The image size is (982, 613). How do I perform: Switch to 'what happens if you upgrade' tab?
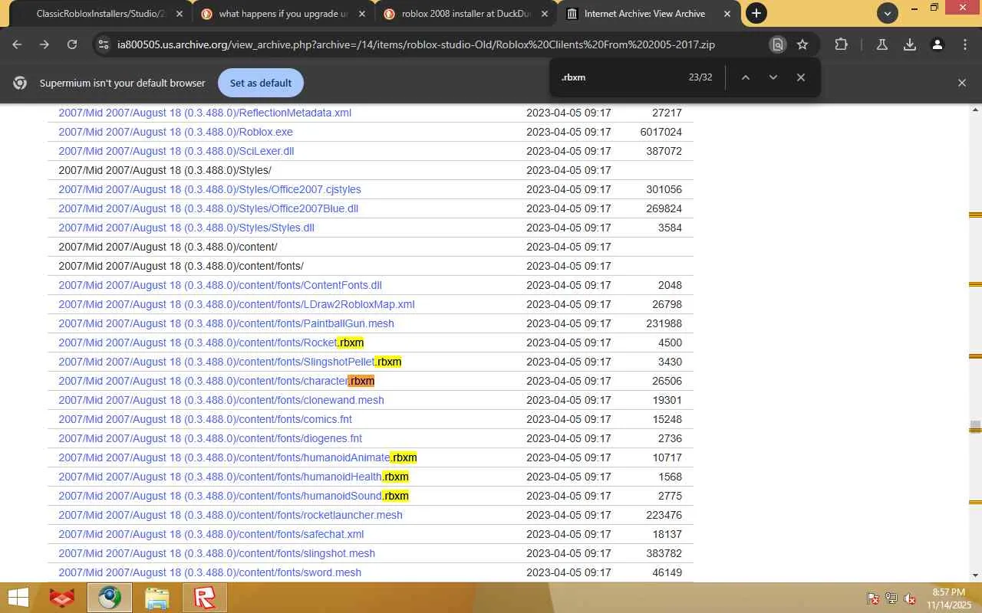click(282, 14)
